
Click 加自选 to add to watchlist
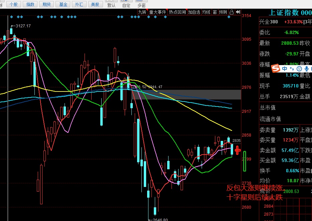(194, 12)
